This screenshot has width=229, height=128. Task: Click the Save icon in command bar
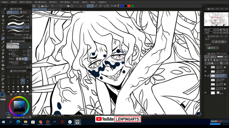click(46, 6)
